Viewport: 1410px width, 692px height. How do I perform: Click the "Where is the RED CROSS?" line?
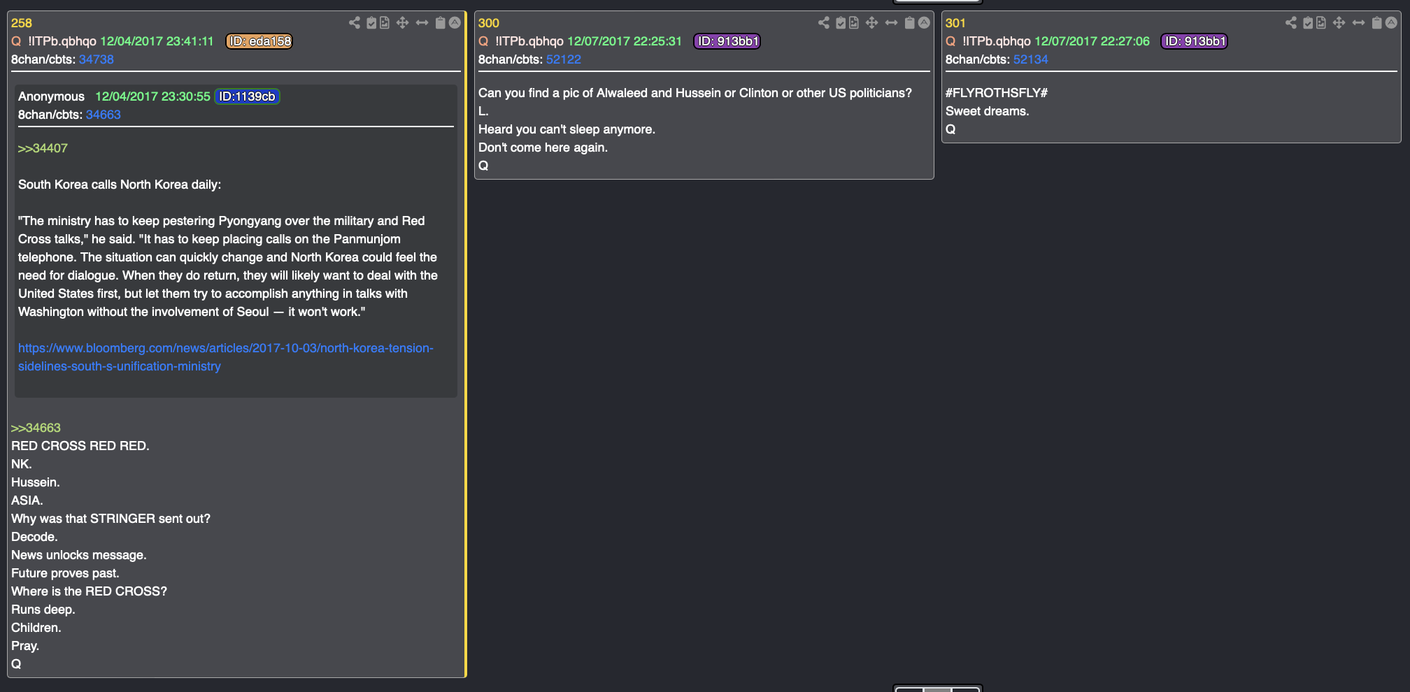pyautogui.click(x=89, y=591)
